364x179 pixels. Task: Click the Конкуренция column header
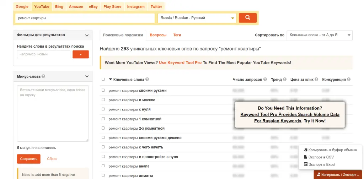coord(334,80)
